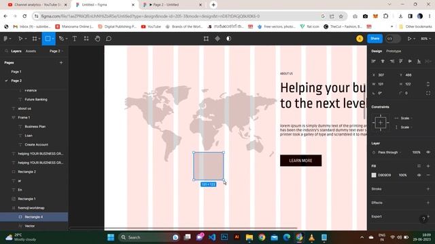Reload the browser page
This screenshot has width=435, height=244.
(24, 16)
